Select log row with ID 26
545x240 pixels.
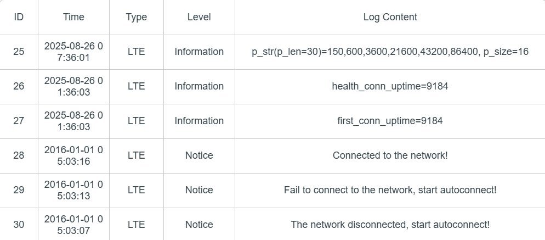[x=19, y=86]
